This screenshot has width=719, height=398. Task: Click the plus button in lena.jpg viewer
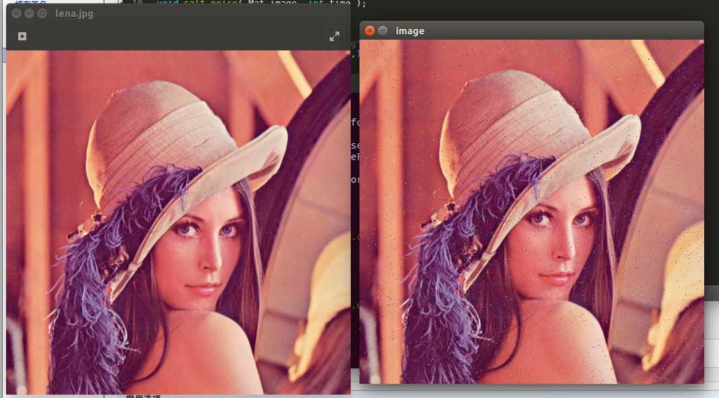pos(22,36)
